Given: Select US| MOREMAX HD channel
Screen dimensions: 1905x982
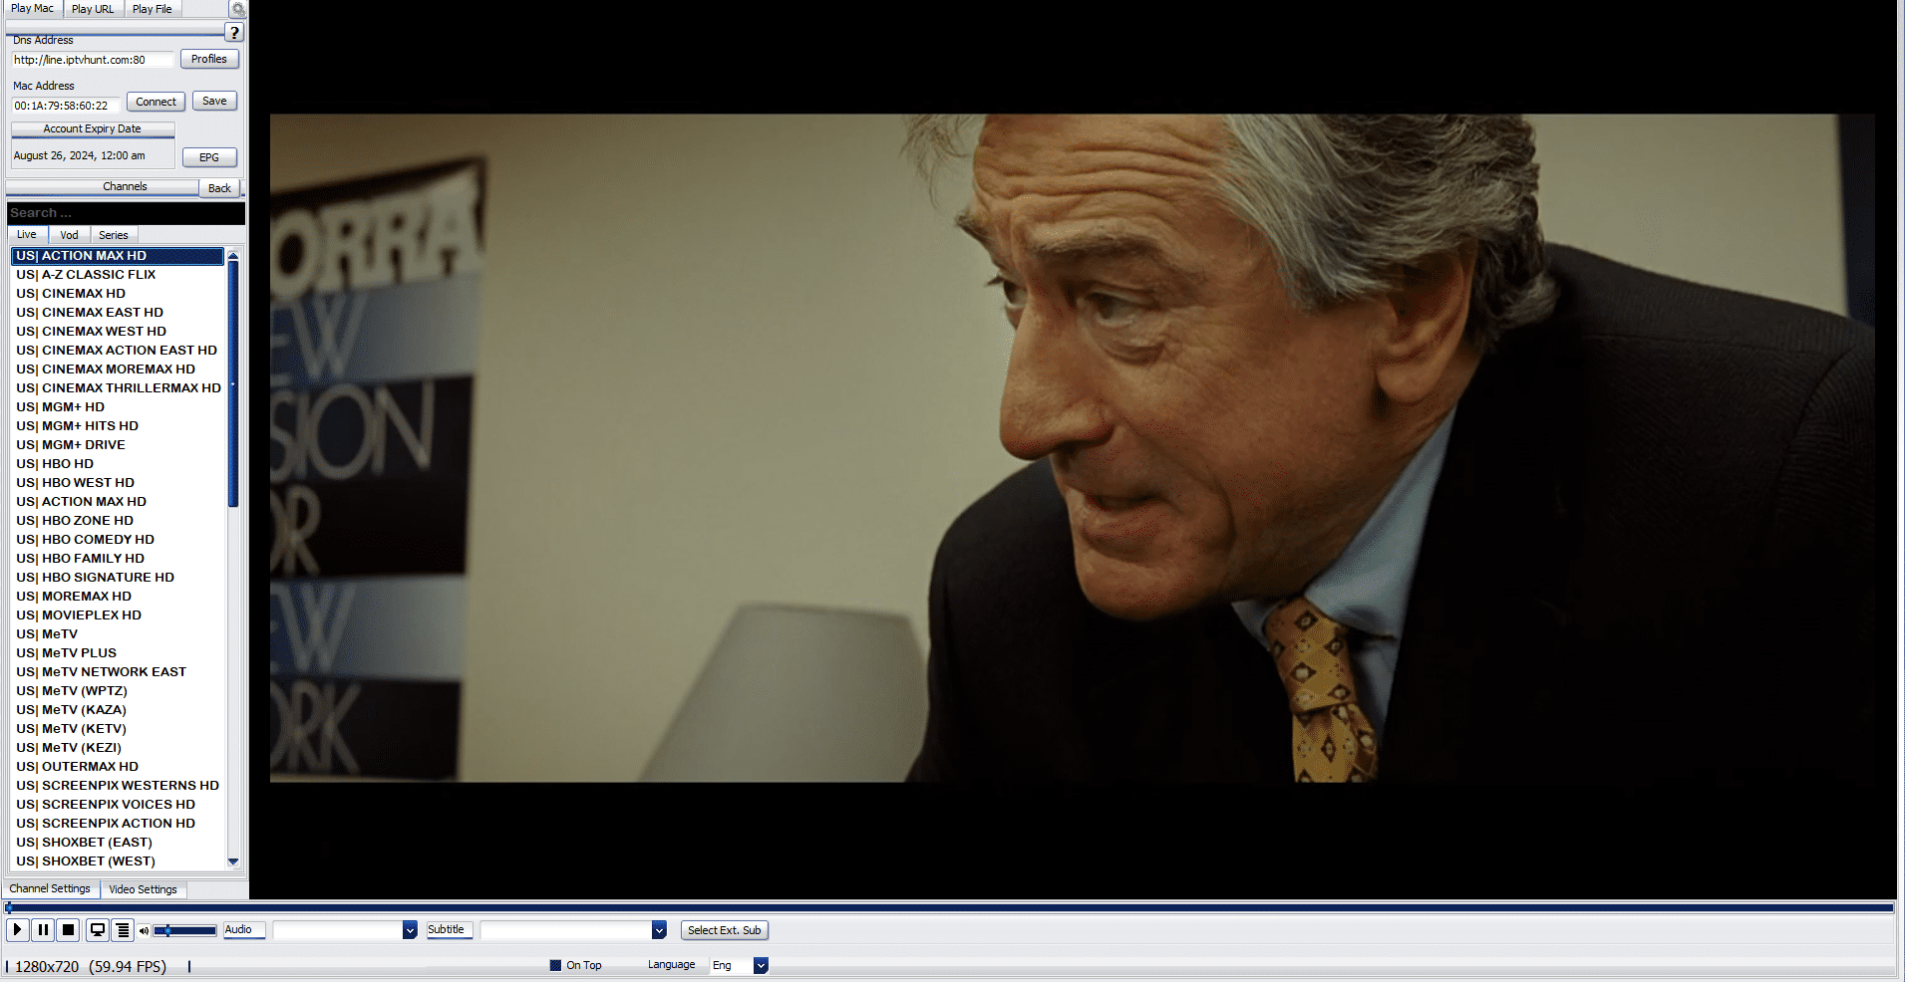Looking at the screenshot, I should pos(118,597).
